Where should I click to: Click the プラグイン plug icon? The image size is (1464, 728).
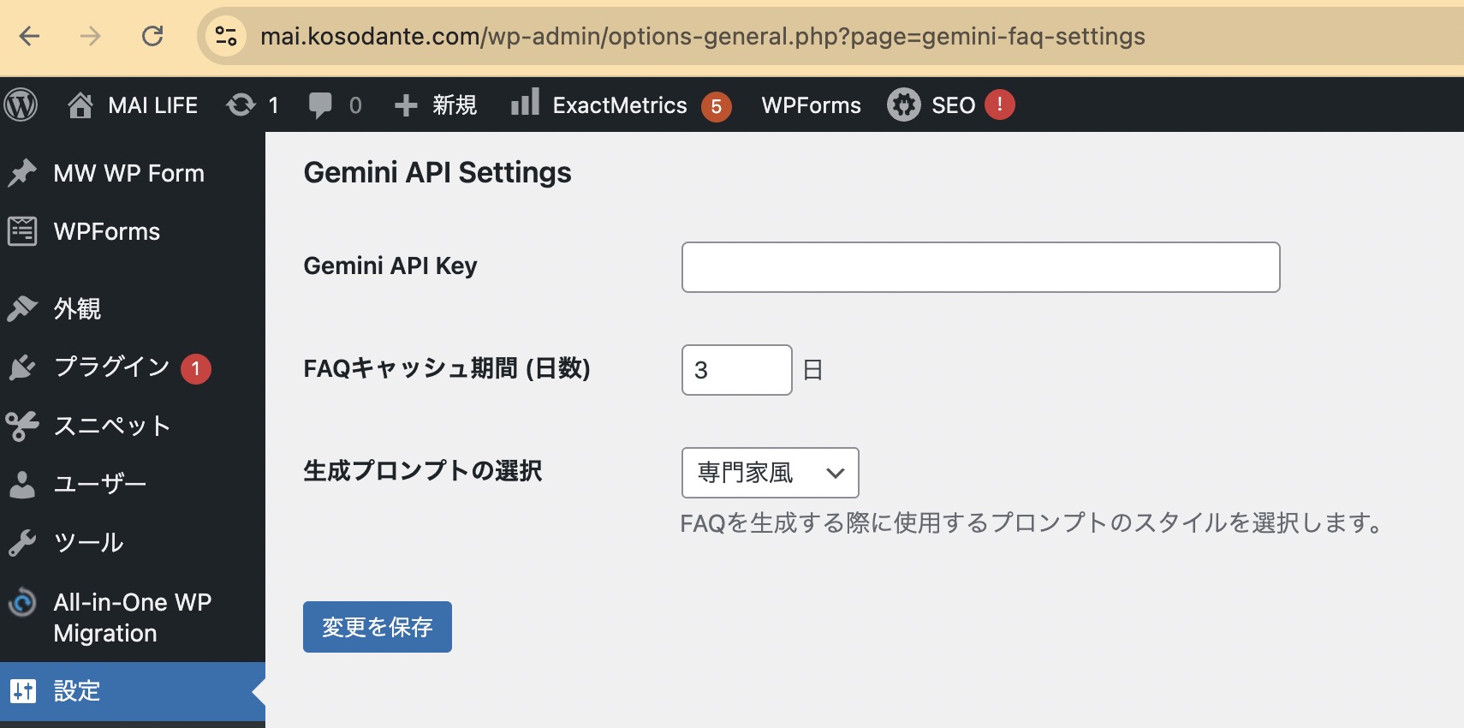[22, 367]
